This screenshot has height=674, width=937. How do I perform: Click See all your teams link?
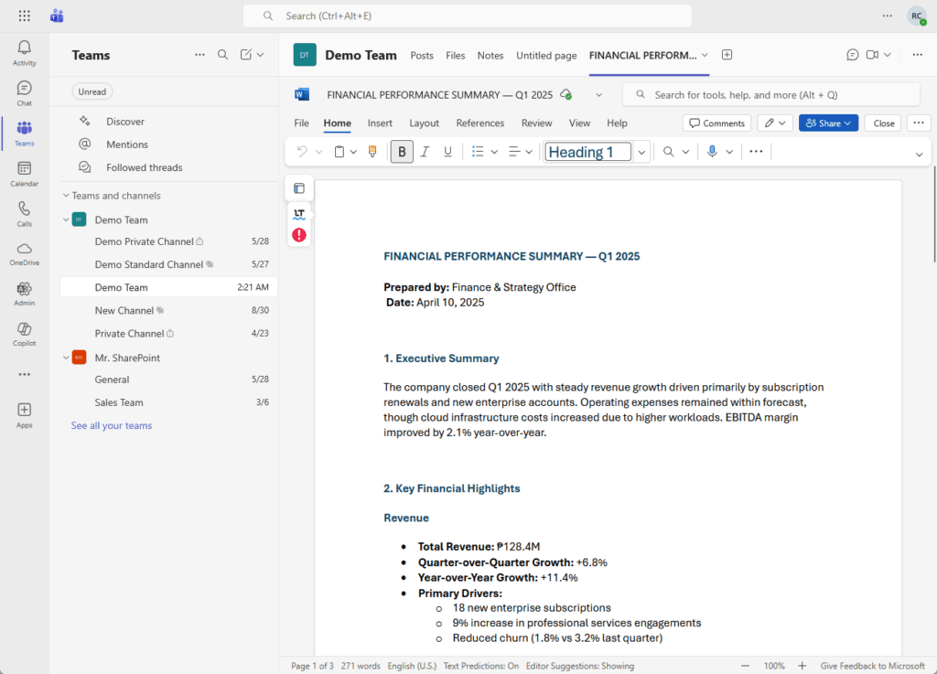tap(112, 425)
